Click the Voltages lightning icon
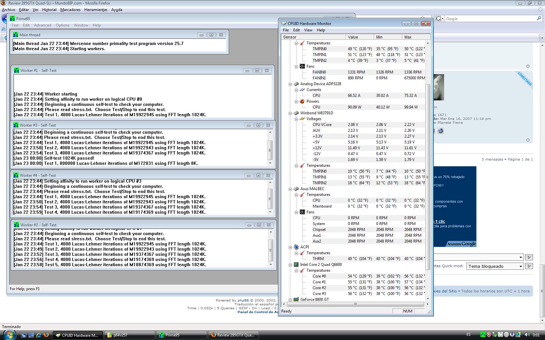 click(302, 119)
